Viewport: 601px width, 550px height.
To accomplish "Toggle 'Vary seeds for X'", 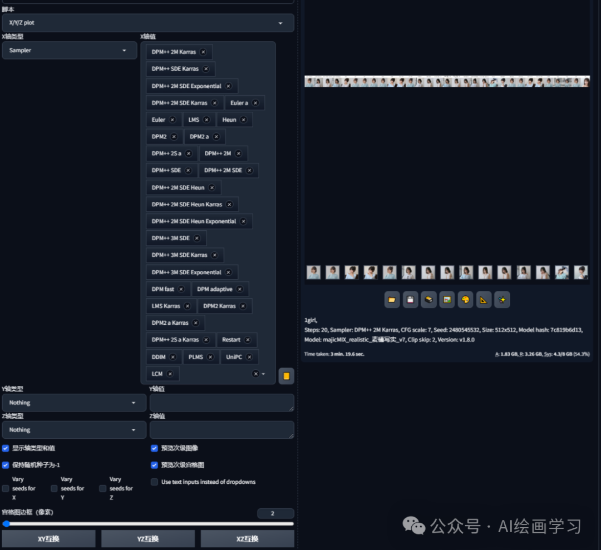I will [x=5, y=488].
